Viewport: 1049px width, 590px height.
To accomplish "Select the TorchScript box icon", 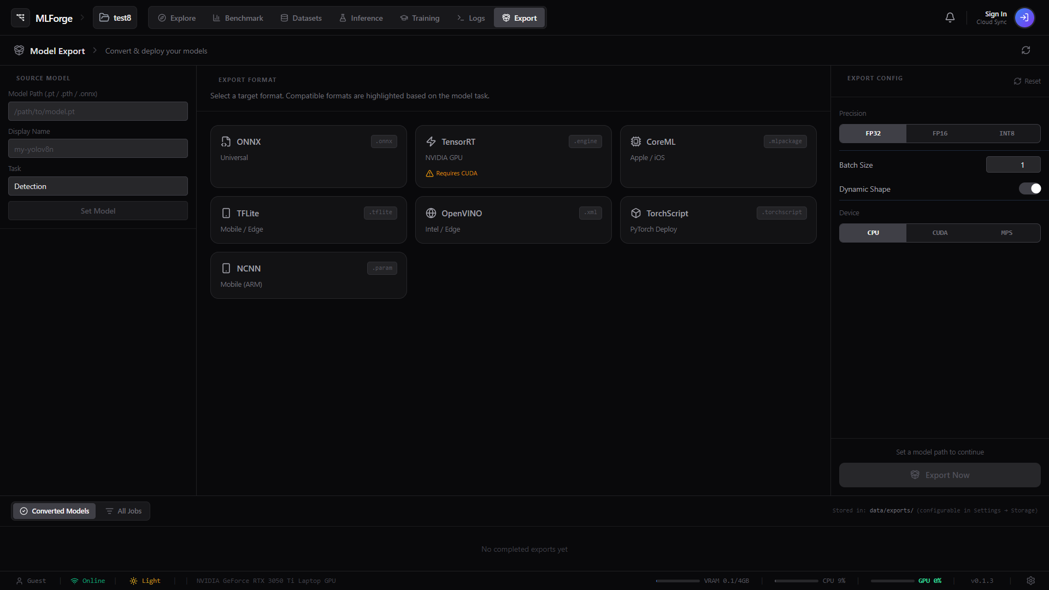I will 636,213.
